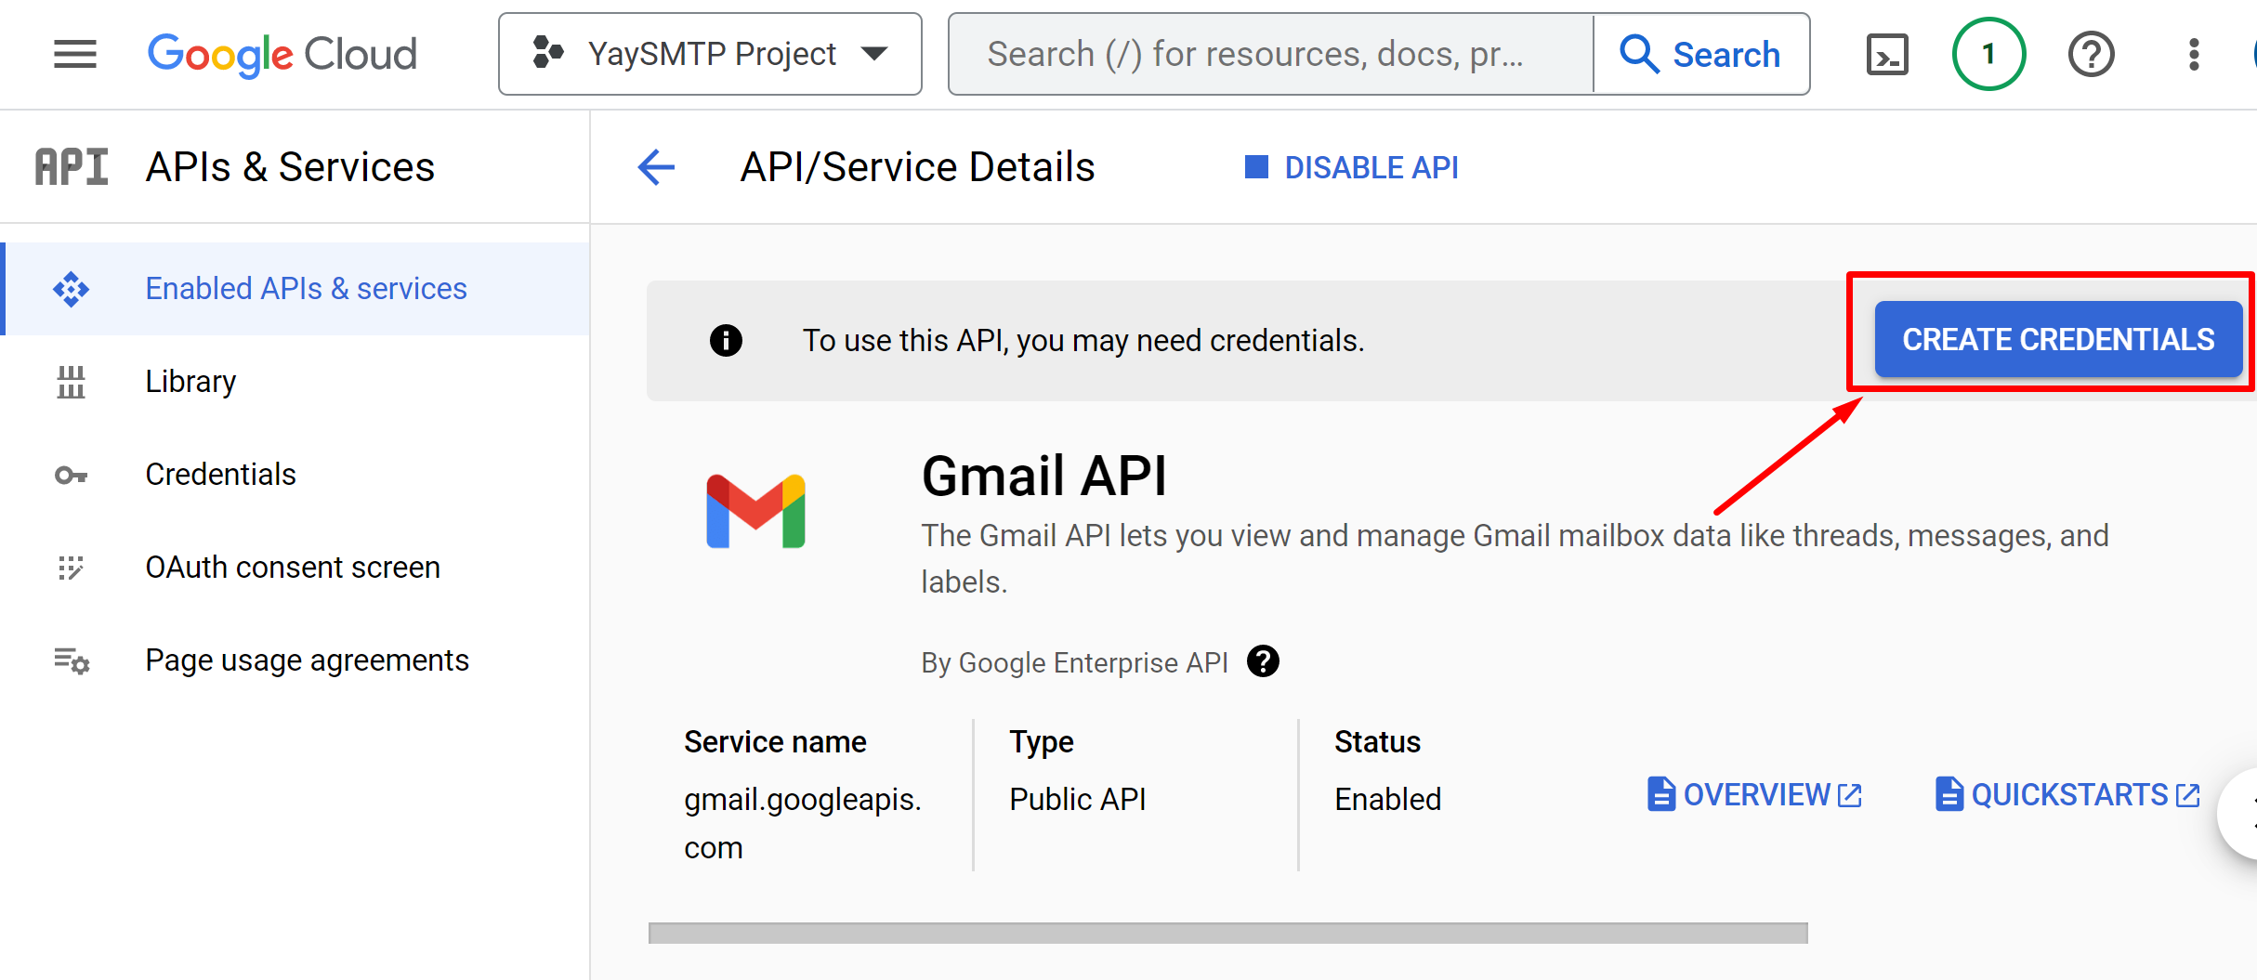2257x980 pixels.
Task: Navigate to OAuth consent screen
Action: [293, 568]
